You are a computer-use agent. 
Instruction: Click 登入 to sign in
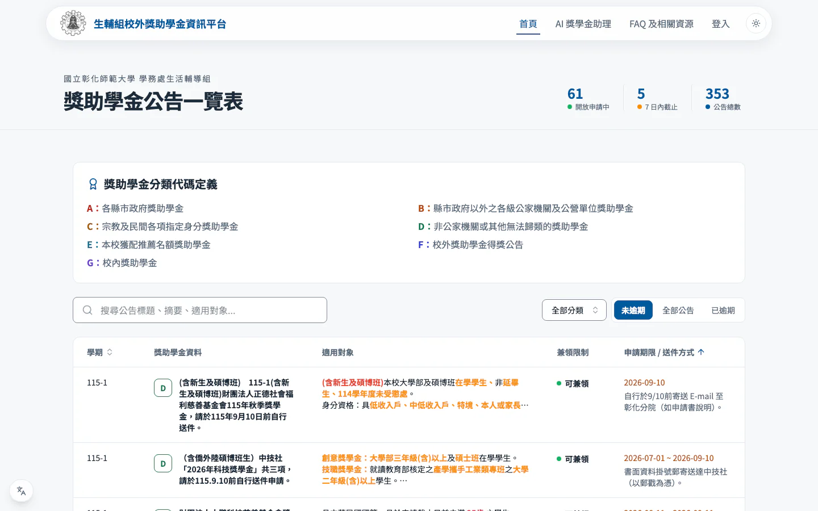pyautogui.click(x=720, y=24)
